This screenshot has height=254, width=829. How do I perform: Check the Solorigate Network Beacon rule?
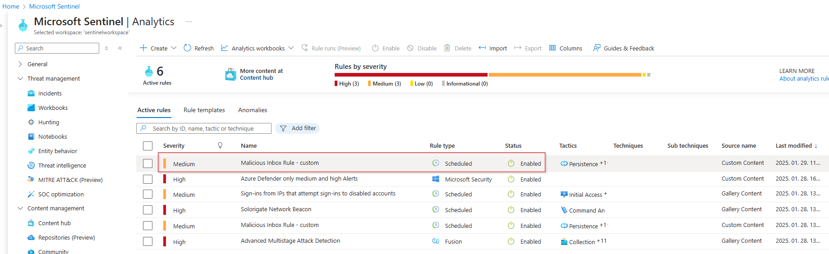pos(147,210)
